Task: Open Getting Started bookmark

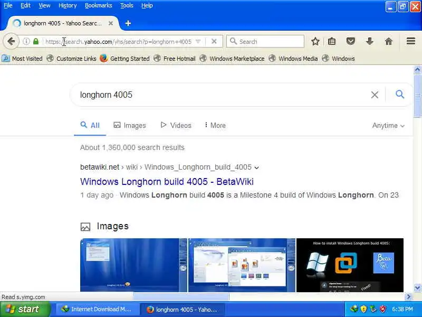Action: pos(124,59)
